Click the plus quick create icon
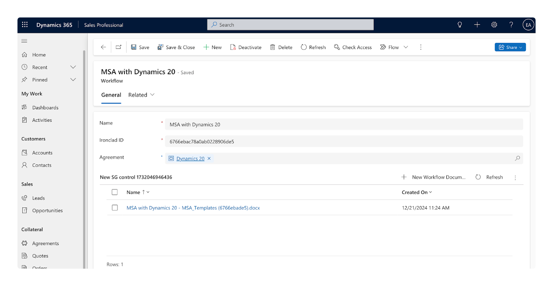This screenshot has width=553, height=286. click(x=477, y=25)
